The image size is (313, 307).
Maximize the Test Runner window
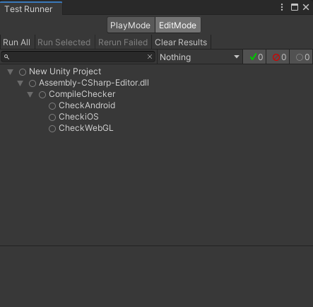pyautogui.click(x=295, y=7)
